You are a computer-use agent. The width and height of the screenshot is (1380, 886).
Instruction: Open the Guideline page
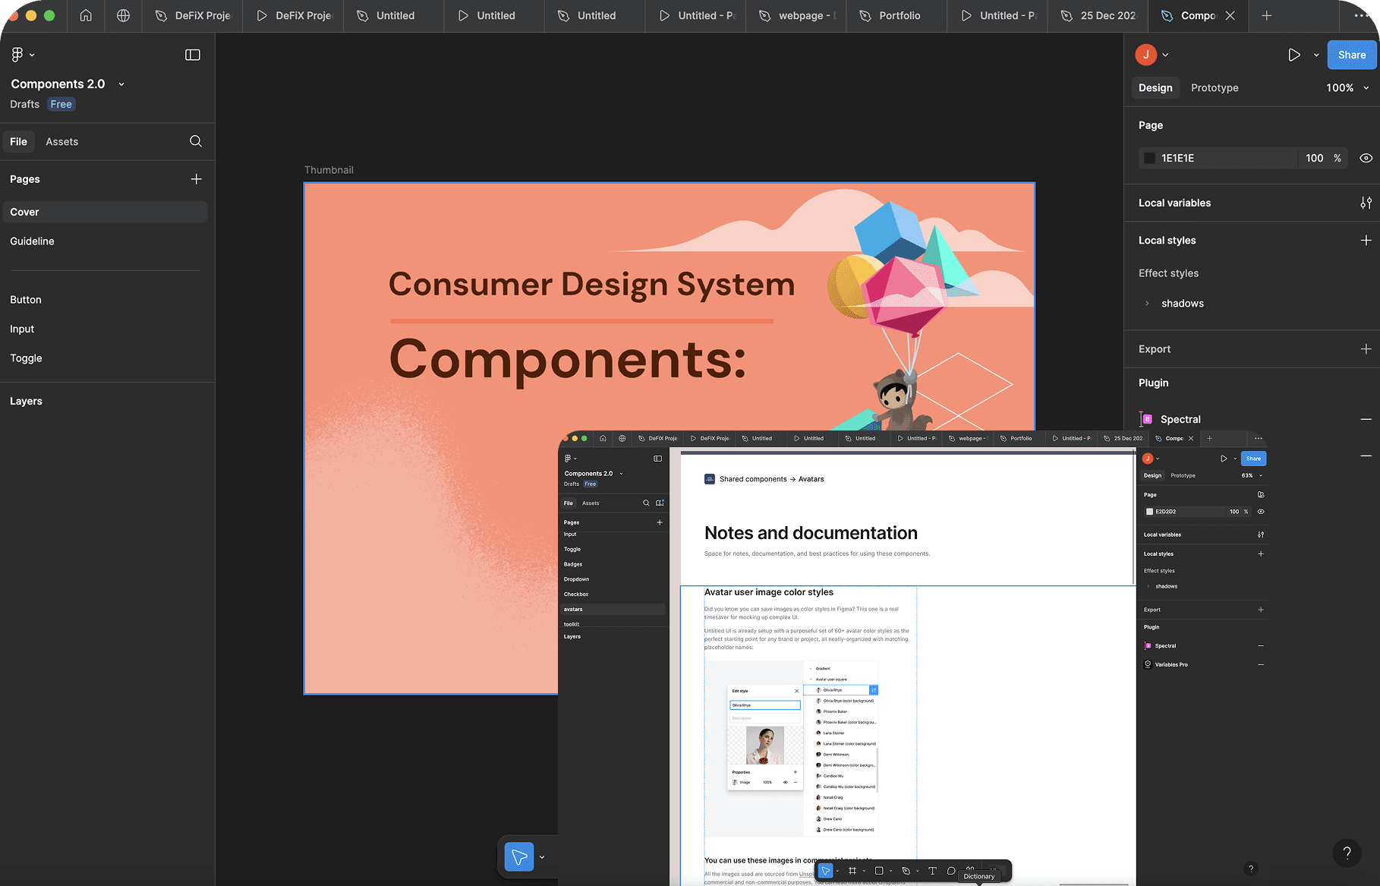(33, 241)
